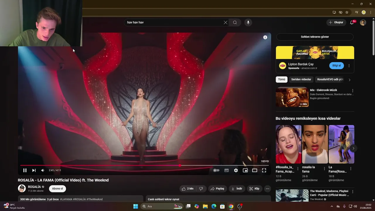Open the YouTube account avatar menu
This screenshot has height=211, width=375.
pos(363,22)
